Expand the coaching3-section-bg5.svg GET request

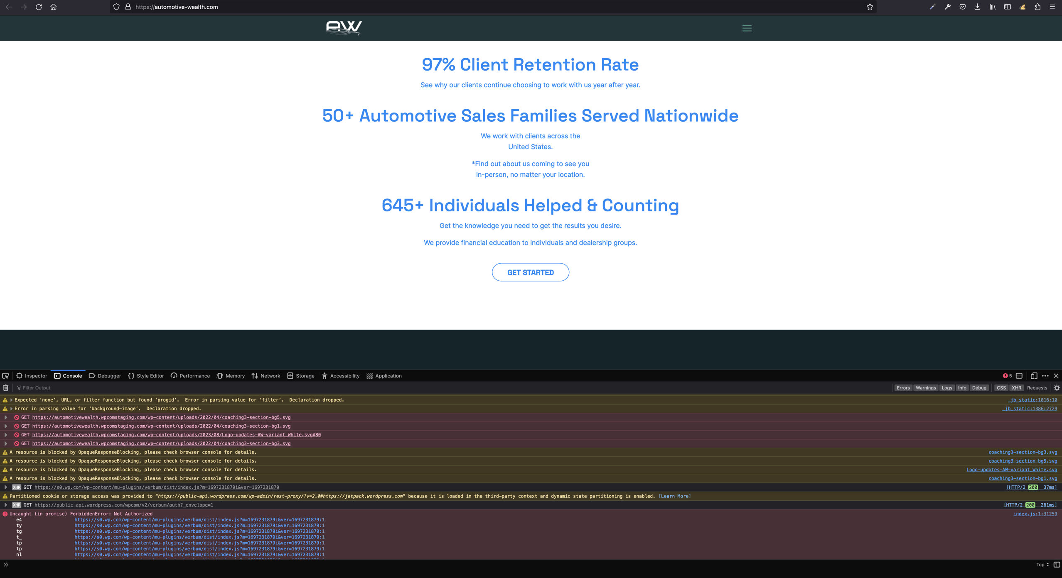pos(6,418)
